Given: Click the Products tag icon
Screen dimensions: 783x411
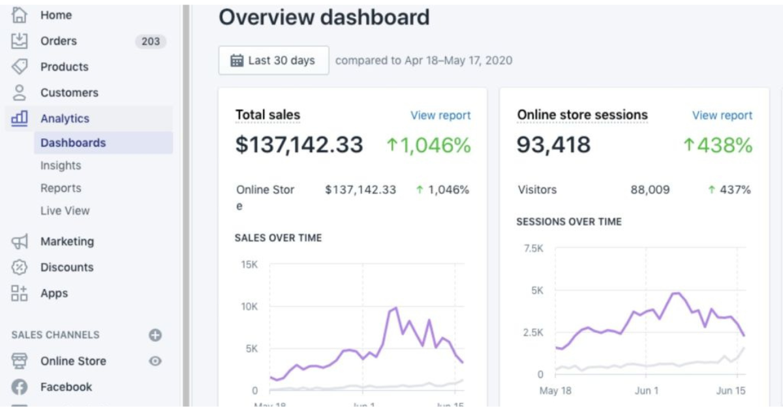Looking at the screenshot, I should pyautogui.click(x=20, y=67).
